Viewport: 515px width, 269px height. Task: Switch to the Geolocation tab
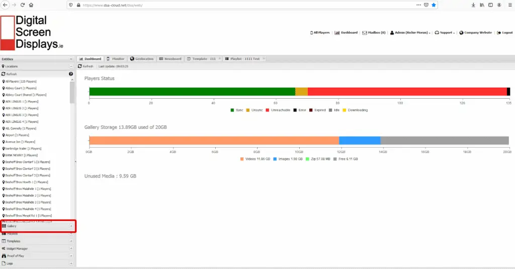pyautogui.click(x=141, y=59)
